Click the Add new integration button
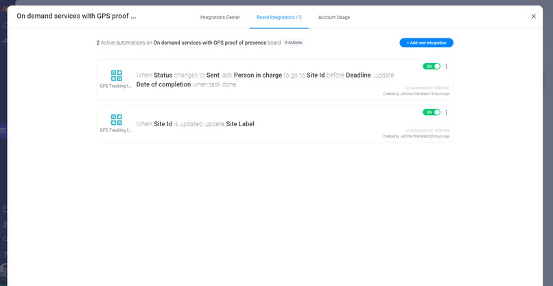This screenshot has width=553, height=286. point(426,43)
